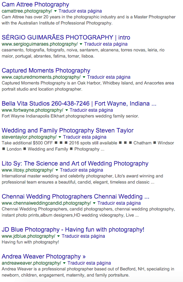Expand dropdown arrow beside jdblue.photography URL

(59, 236)
